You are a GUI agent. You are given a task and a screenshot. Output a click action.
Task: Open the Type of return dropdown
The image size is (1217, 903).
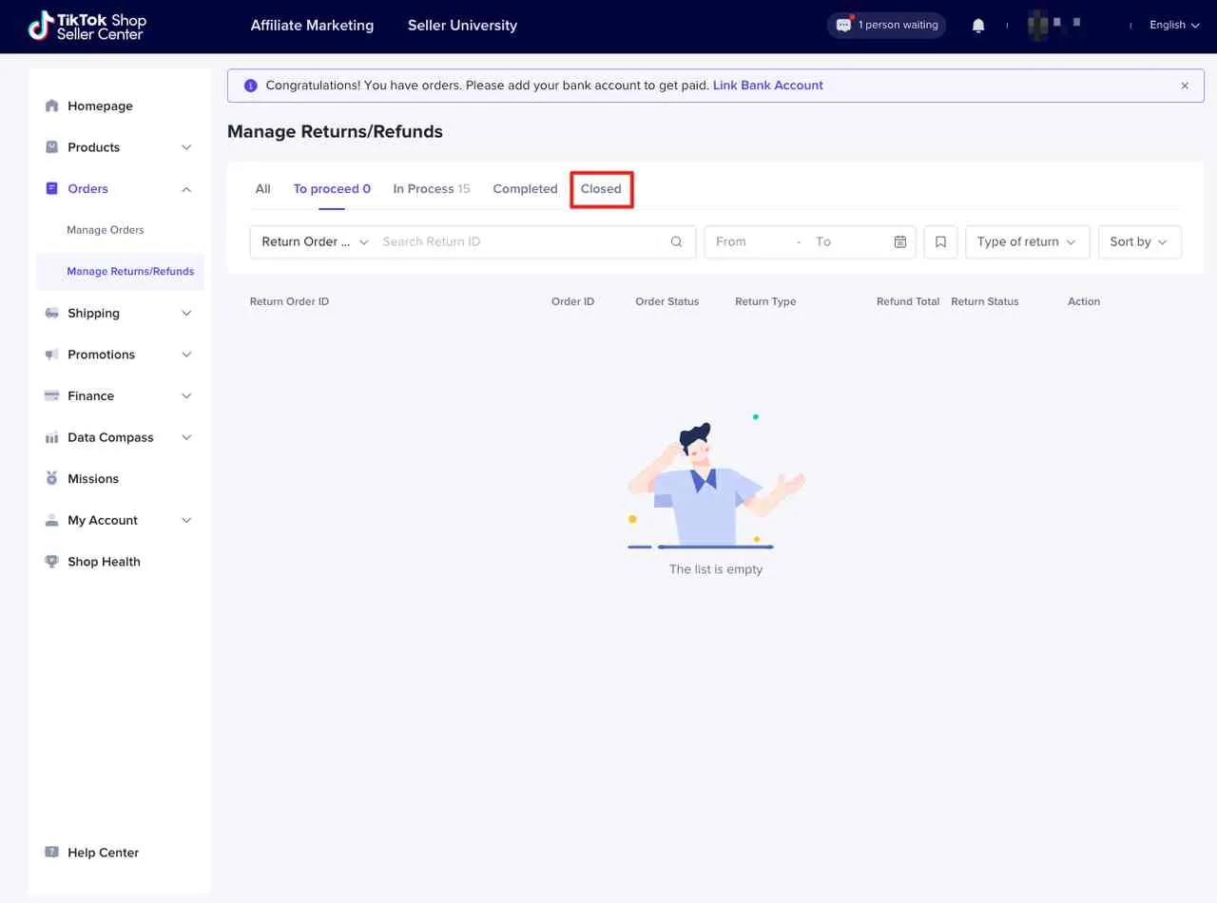(1026, 242)
